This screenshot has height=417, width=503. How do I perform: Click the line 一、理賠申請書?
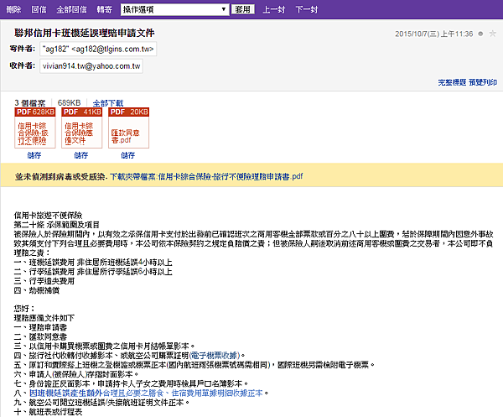pos(40,328)
